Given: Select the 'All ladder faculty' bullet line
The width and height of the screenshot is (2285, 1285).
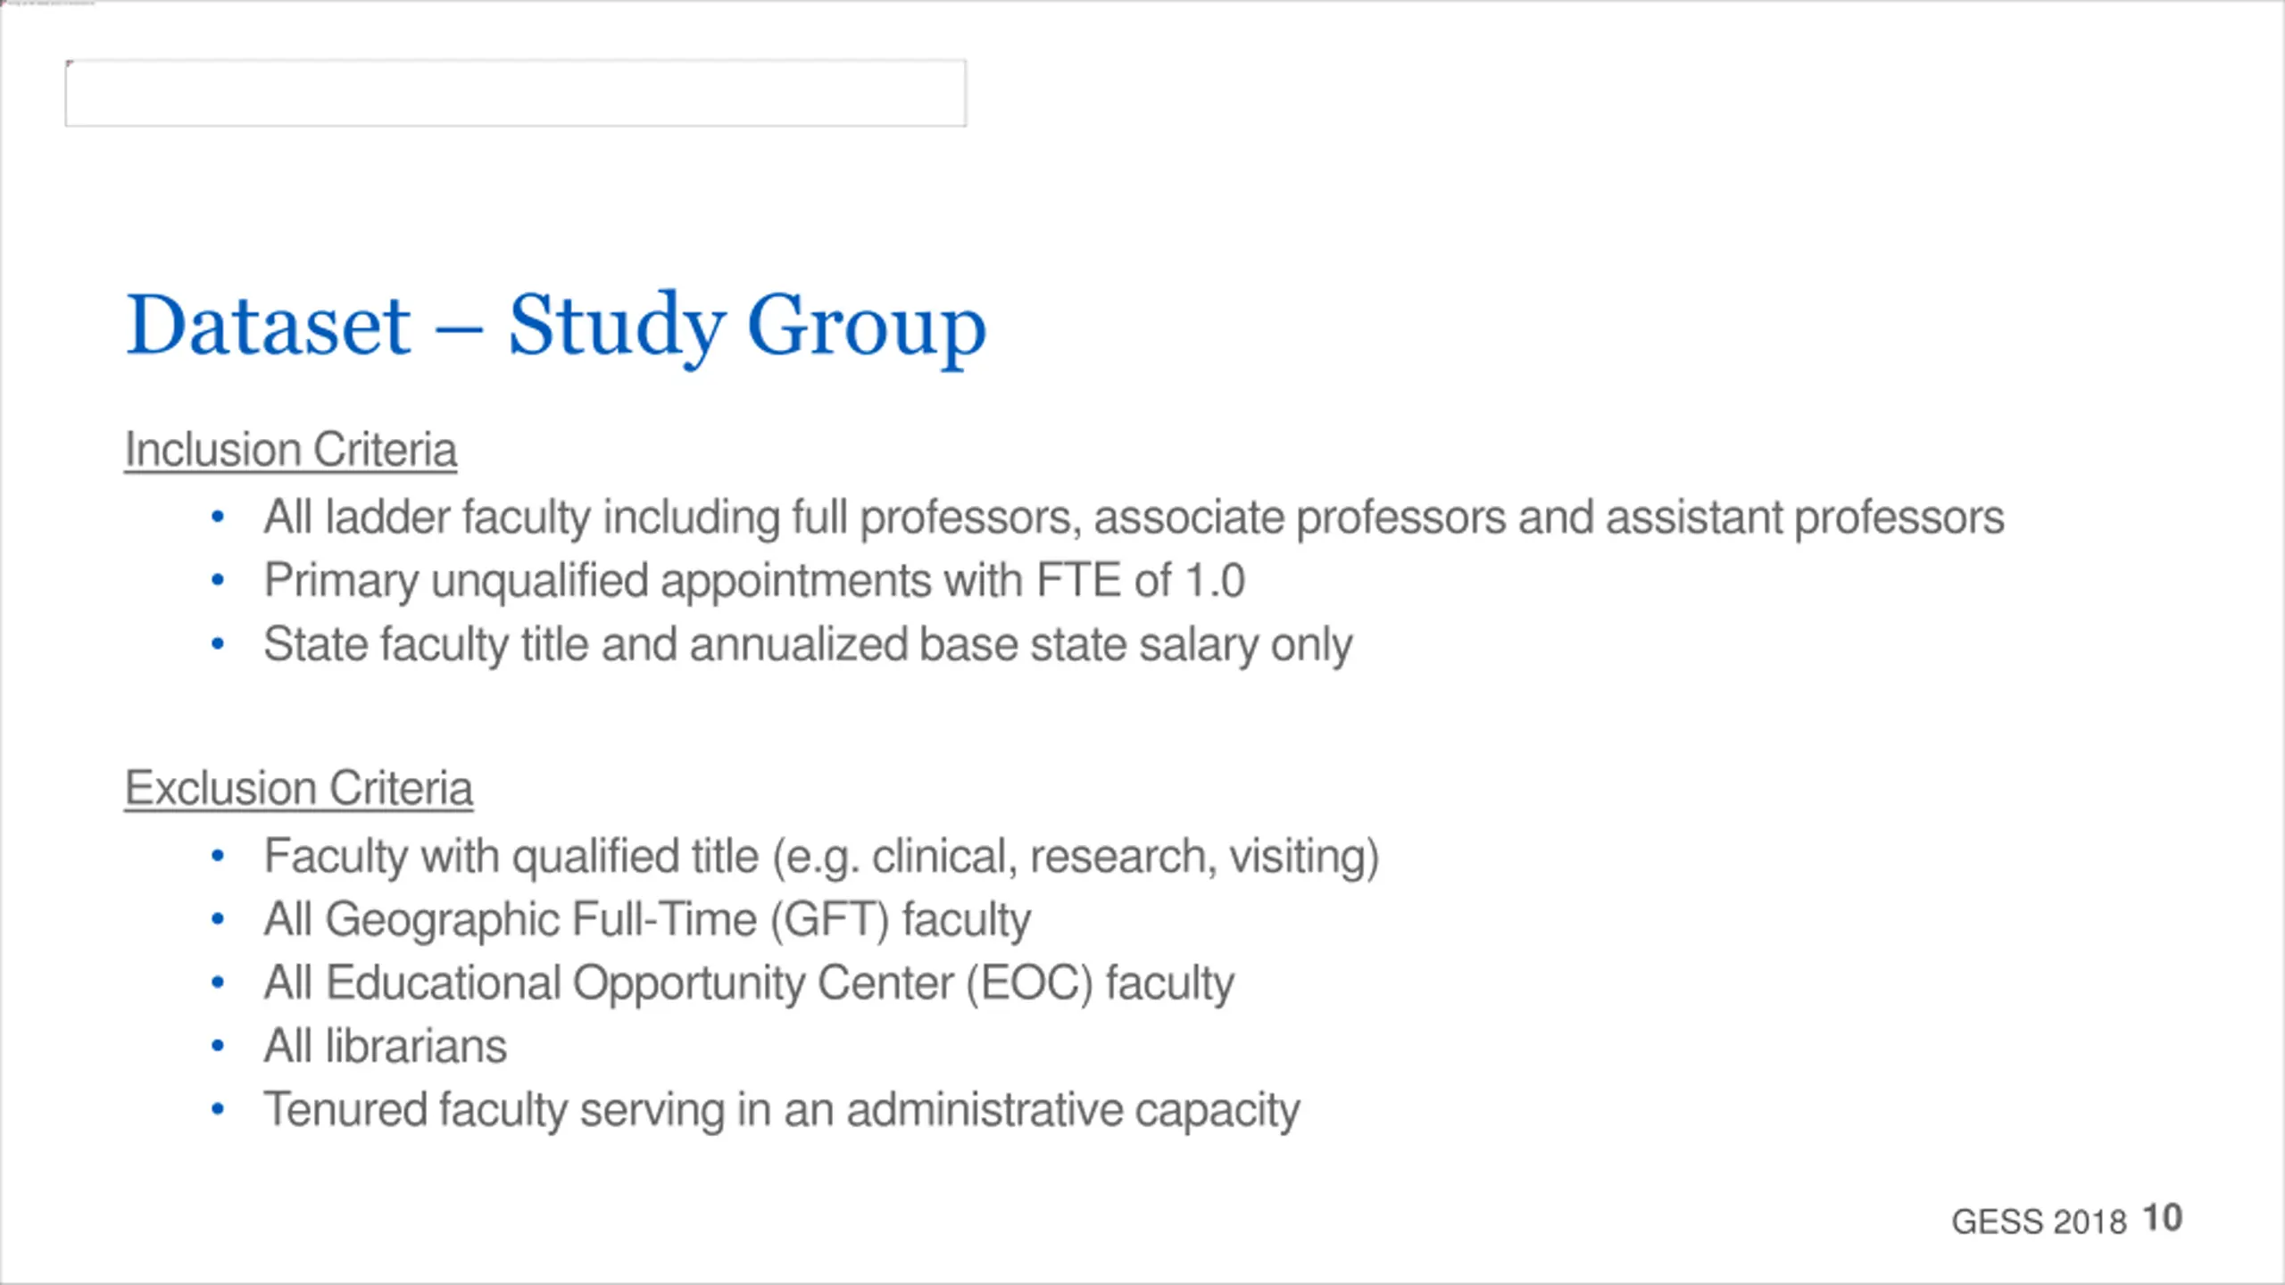Looking at the screenshot, I should pyautogui.click(x=1134, y=517).
